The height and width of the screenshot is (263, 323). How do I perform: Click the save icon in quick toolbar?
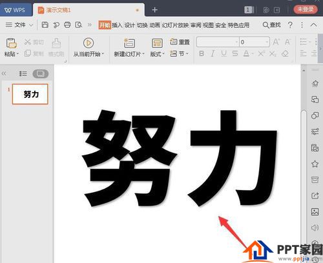tap(45, 25)
